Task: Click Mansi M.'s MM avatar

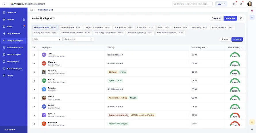Action: pos(44,63)
